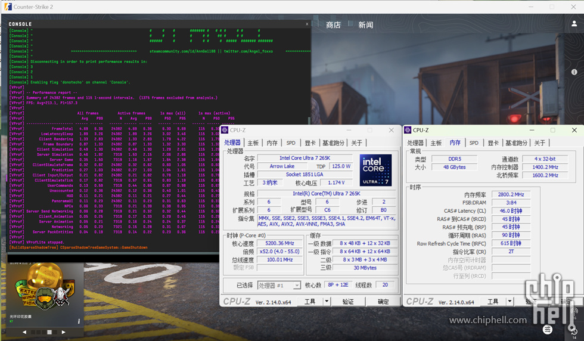Open 基准跑分 tab in the right CPU-Z window
584x341 pixels.
point(516,142)
